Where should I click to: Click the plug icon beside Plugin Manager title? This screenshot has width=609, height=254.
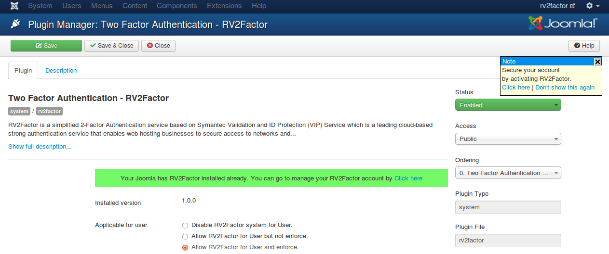tap(16, 24)
